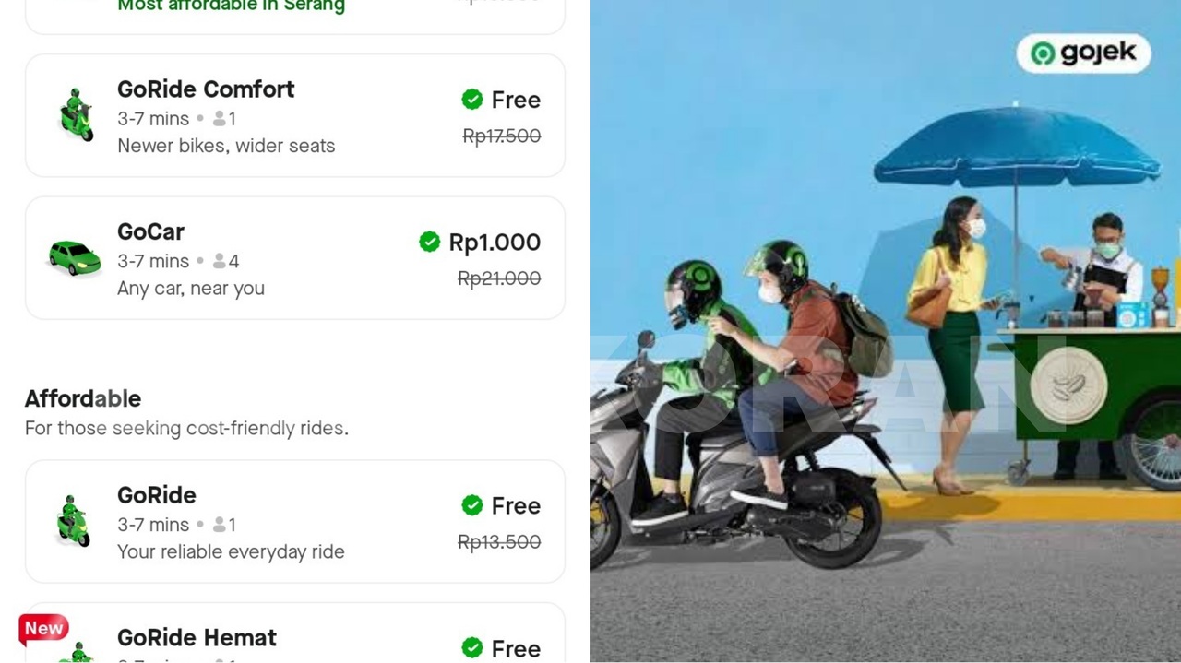1181x663 pixels.
Task: Tap the green GoCar car icon
Action: click(x=74, y=258)
